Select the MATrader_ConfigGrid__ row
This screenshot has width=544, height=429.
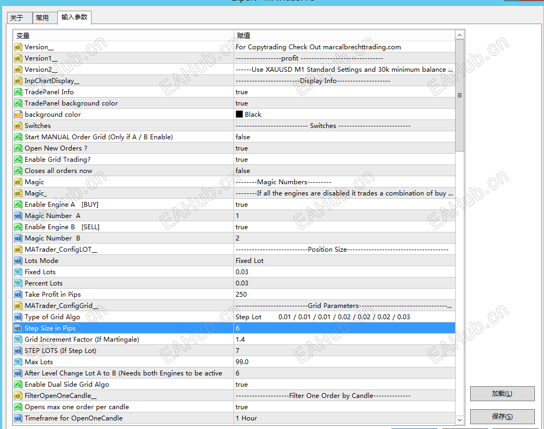[234, 306]
